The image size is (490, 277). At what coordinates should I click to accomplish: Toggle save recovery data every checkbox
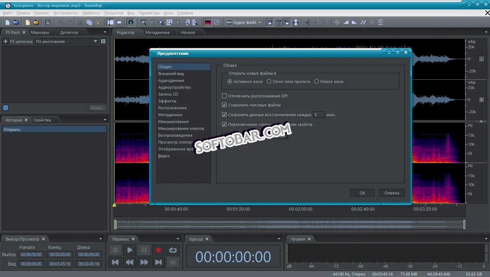click(224, 115)
